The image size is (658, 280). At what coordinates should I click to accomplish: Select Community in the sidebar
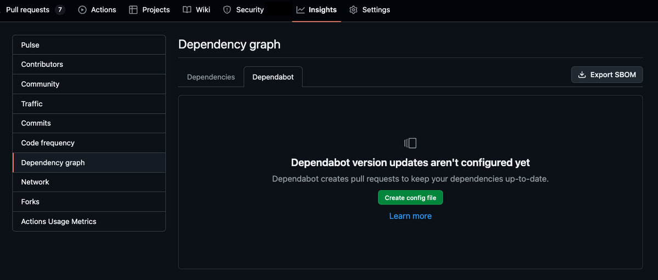(x=89, y=84)
